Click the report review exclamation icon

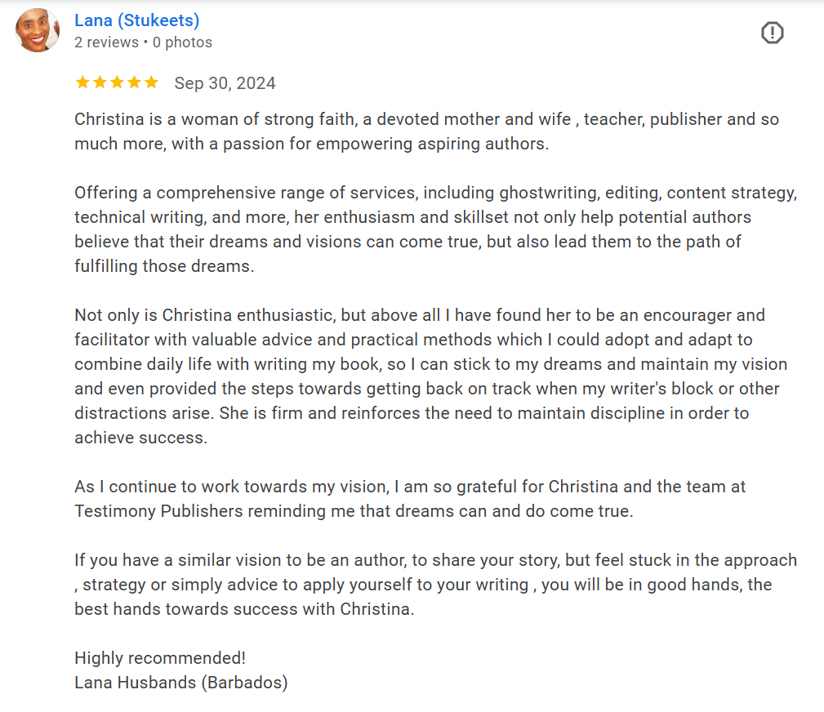[x=772, y=33]
